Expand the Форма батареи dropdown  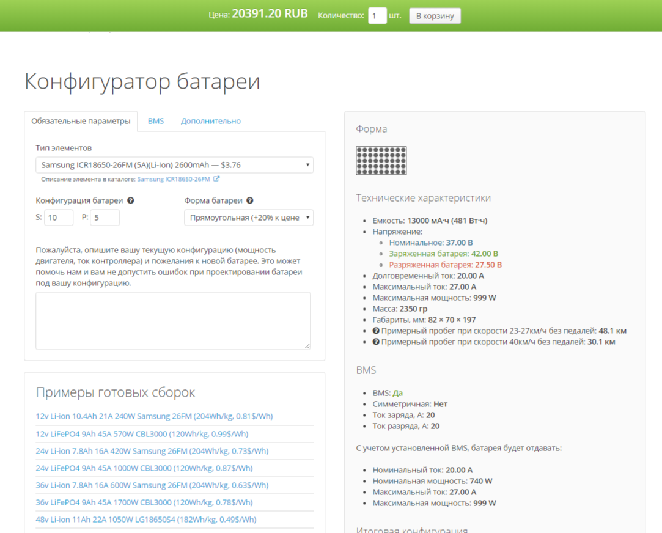click(x=249, y=218)
